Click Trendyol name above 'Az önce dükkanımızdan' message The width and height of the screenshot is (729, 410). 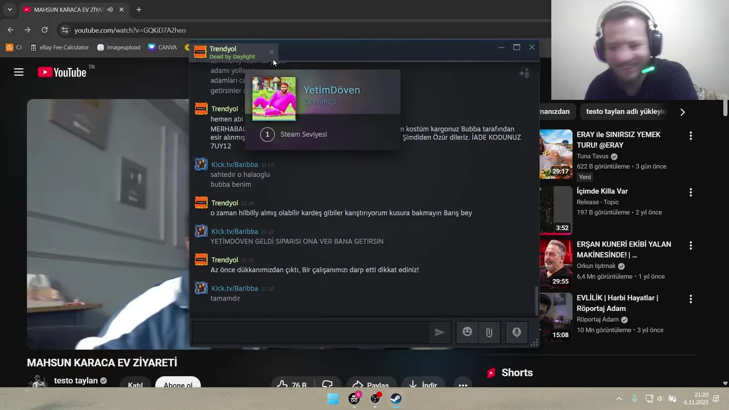(x=224, y=260)
